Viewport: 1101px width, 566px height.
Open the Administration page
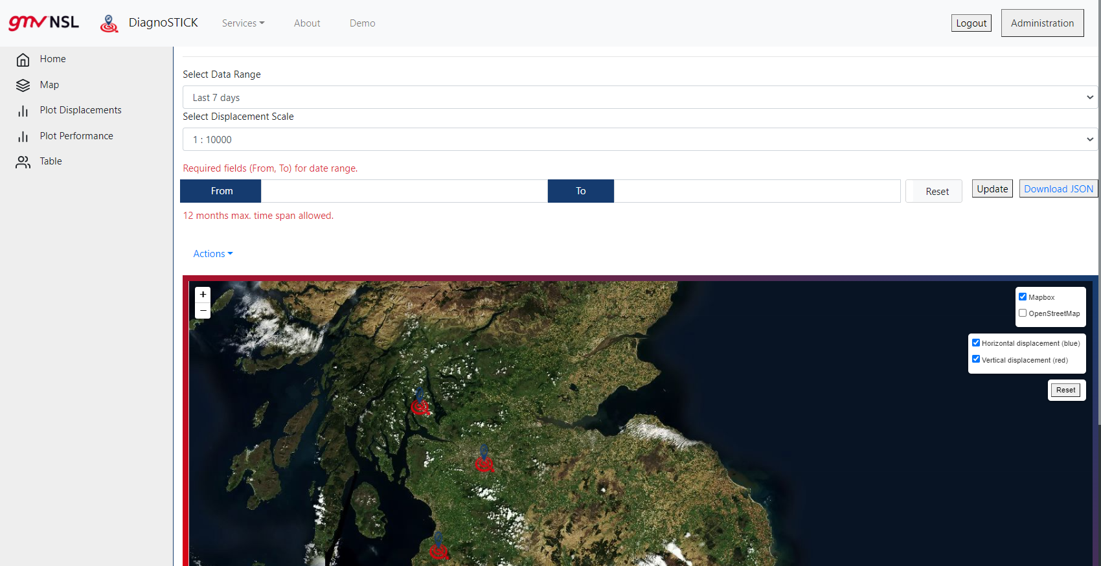1043,23
